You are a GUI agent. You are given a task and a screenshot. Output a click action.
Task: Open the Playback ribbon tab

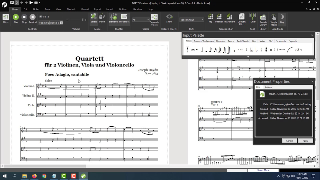click(x=71, y=9)
